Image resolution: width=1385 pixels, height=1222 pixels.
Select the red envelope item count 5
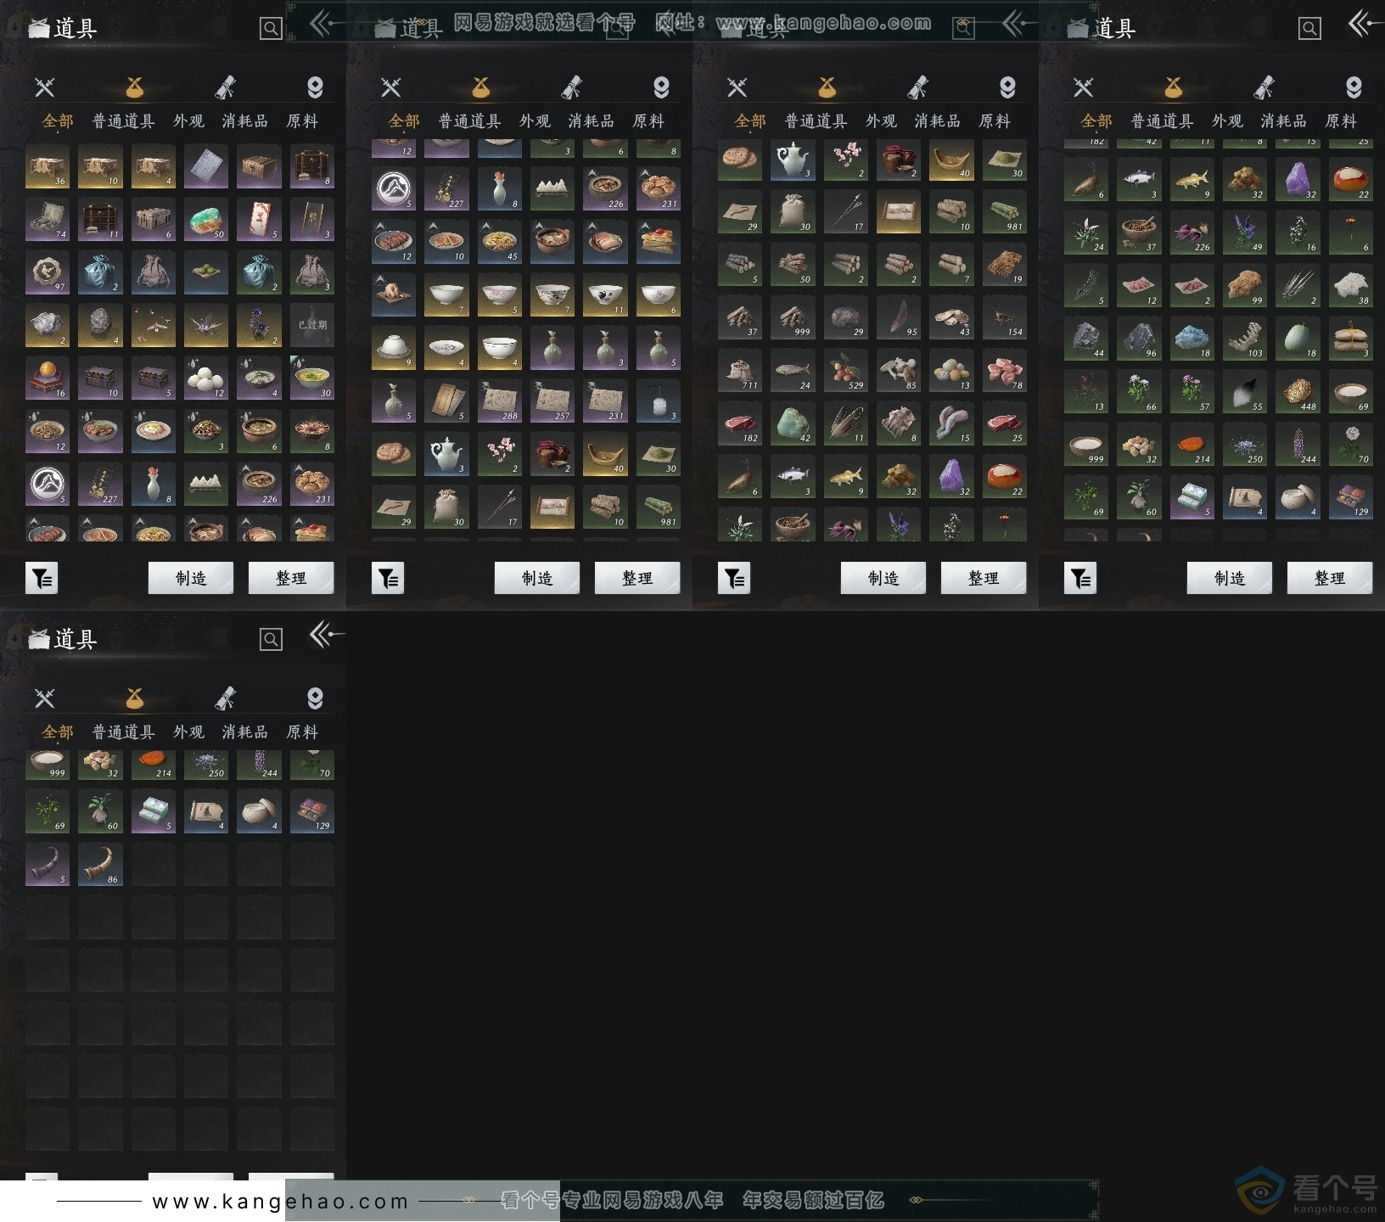259,220
